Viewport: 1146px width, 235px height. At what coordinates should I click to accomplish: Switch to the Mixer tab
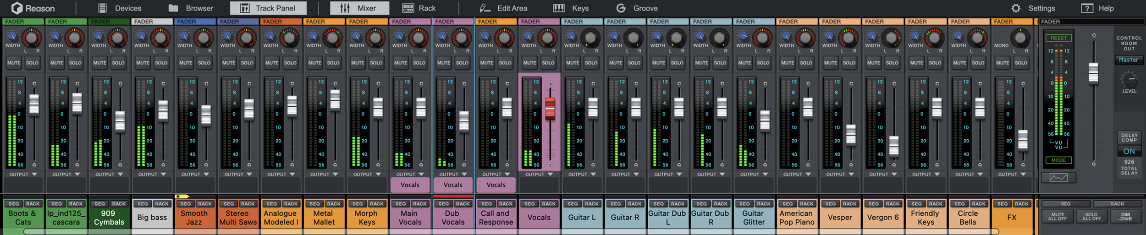click(x=359, y=8)
